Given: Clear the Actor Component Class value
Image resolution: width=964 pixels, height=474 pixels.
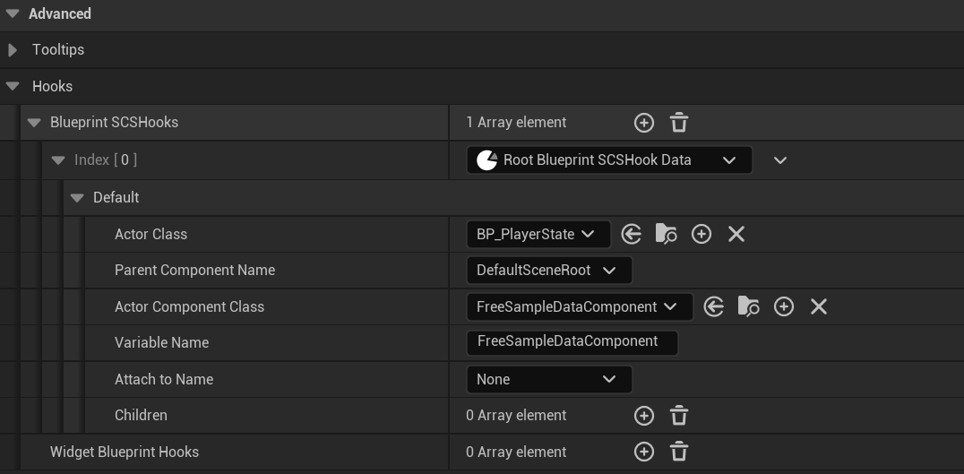Looking at the screenshot, I should [818, 306].
